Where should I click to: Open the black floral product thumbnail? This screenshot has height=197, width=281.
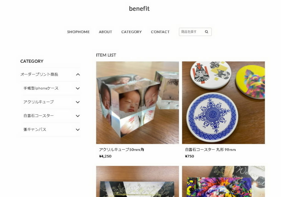[137, 181]
